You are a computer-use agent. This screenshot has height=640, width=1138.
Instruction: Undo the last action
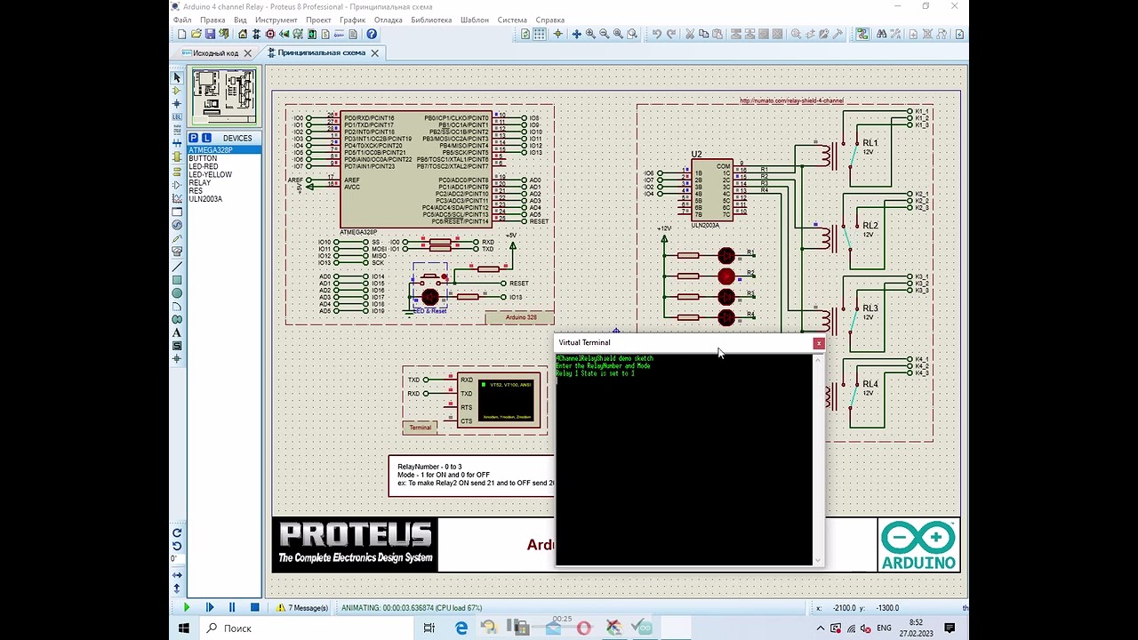tap(657, 34)
